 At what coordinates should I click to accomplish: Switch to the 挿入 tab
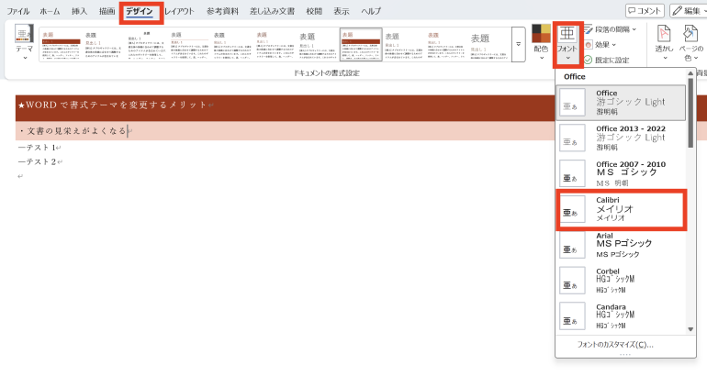click(79, 11)
